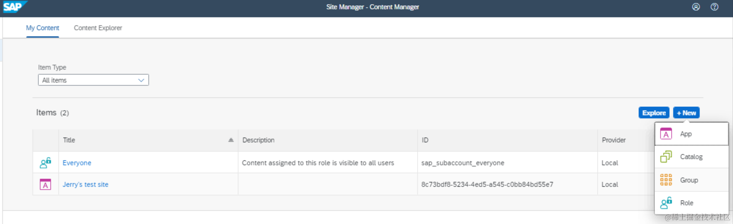The width and height of the screenshot is (733, 224).
Task: Click the Title column header
Action: pos(148,140)
